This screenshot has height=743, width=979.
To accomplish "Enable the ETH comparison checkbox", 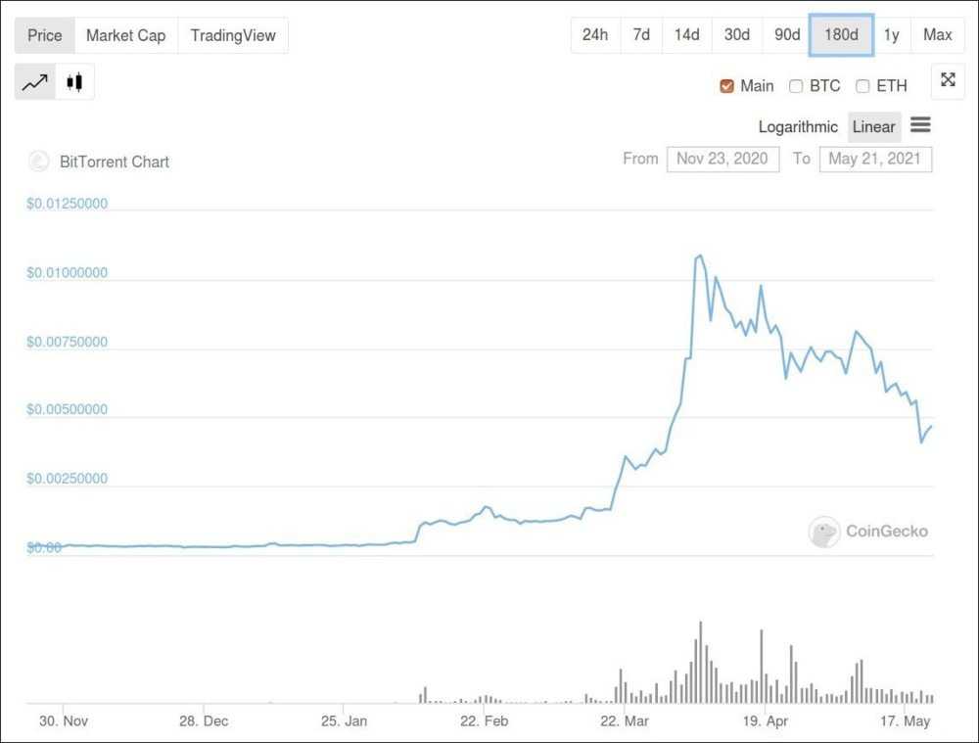I will [862, 86].
